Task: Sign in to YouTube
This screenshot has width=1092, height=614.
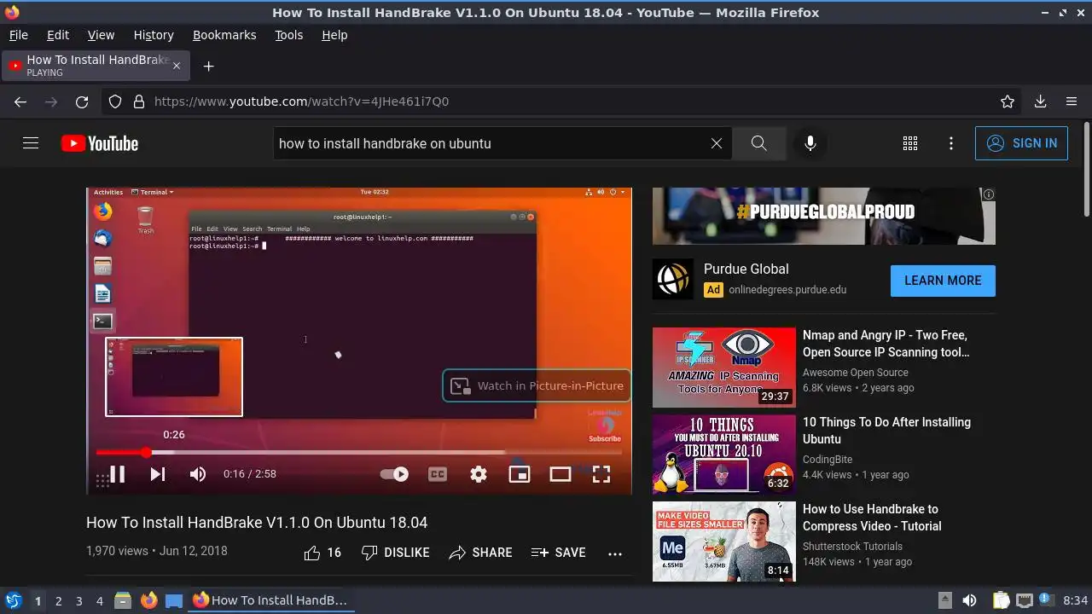Action: pyautogui.click(x=1021, y=143)
